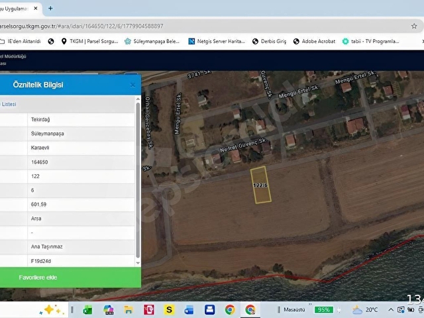Select the 122 value cell
424x318 pixels.
(81, 176)
